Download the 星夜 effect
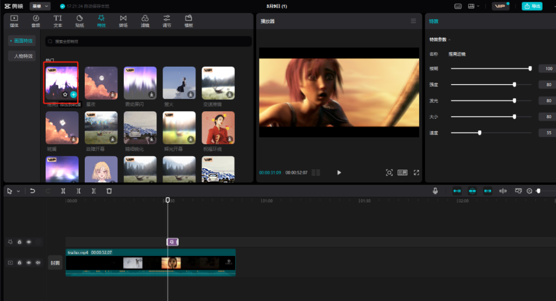 pyautogui.click(x=112, y=94)
